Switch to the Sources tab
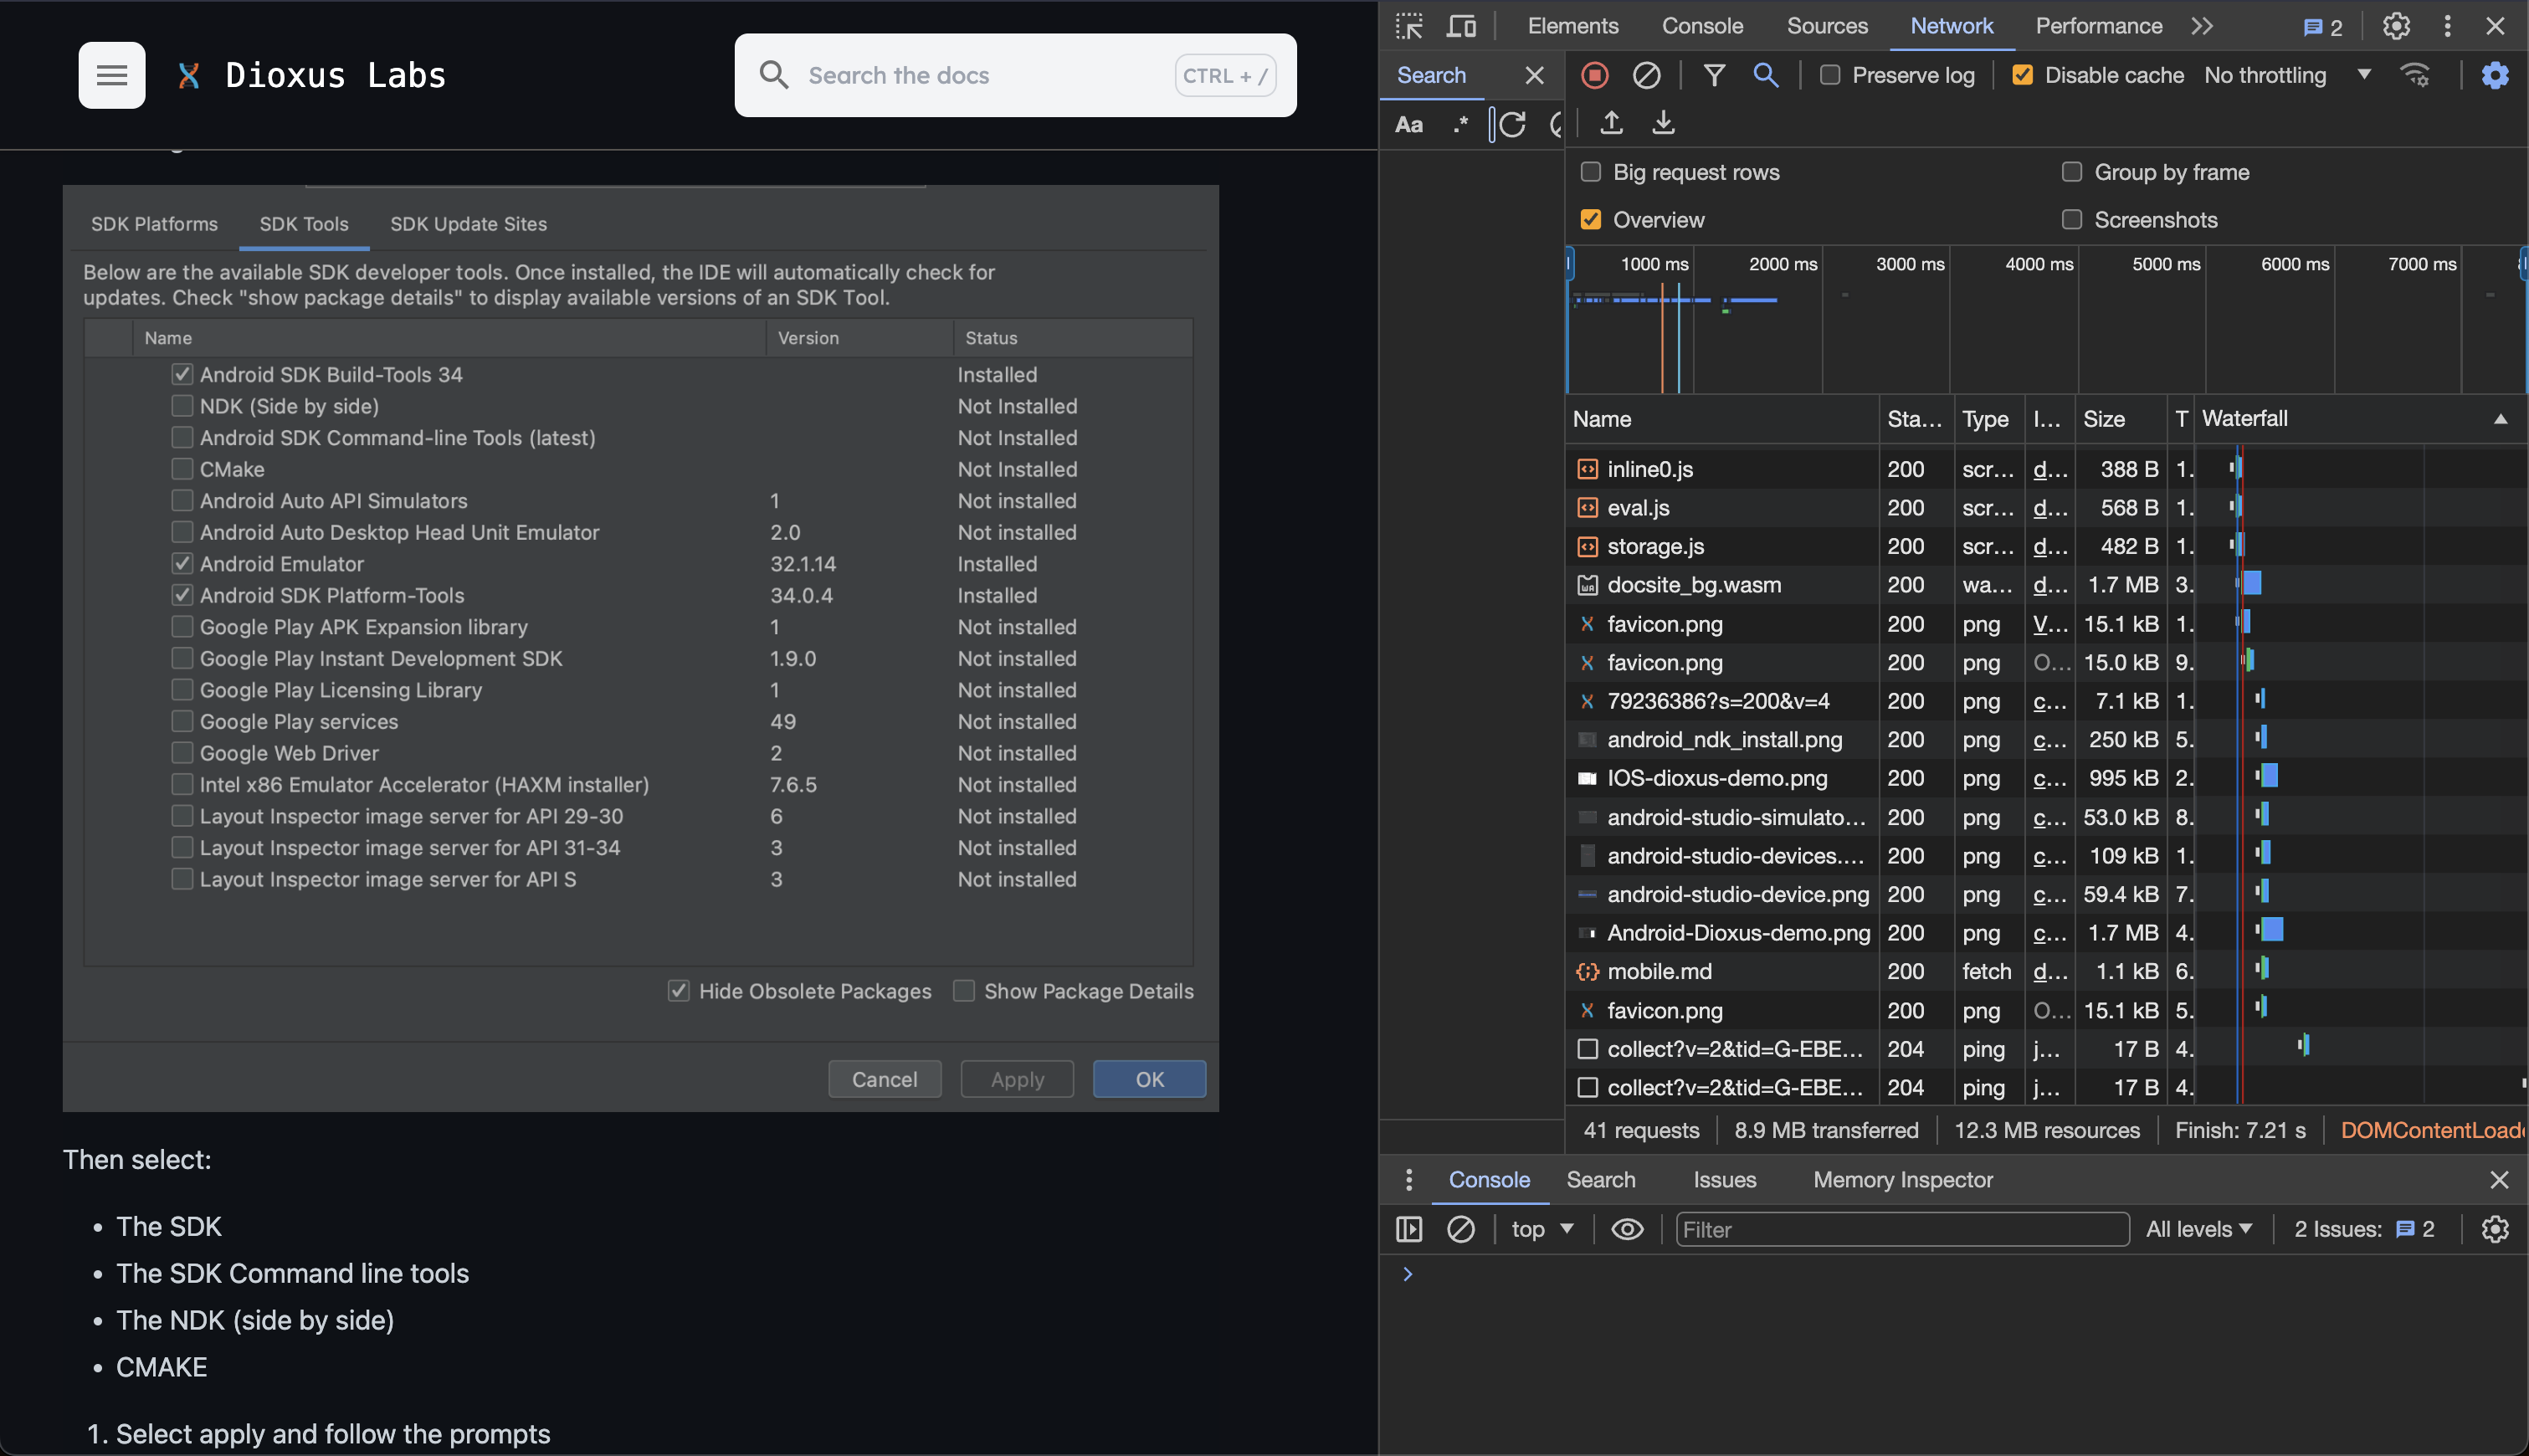This screenshot has width=2529, height=1456. tap(1826, 26)
